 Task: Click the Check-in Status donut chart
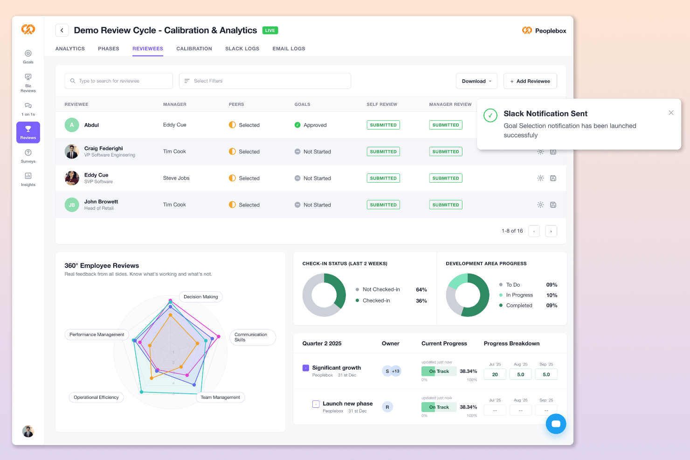[324, 295]
